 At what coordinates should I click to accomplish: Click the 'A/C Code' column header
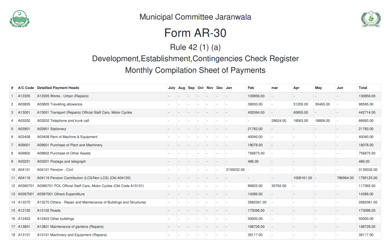point(26,88)
